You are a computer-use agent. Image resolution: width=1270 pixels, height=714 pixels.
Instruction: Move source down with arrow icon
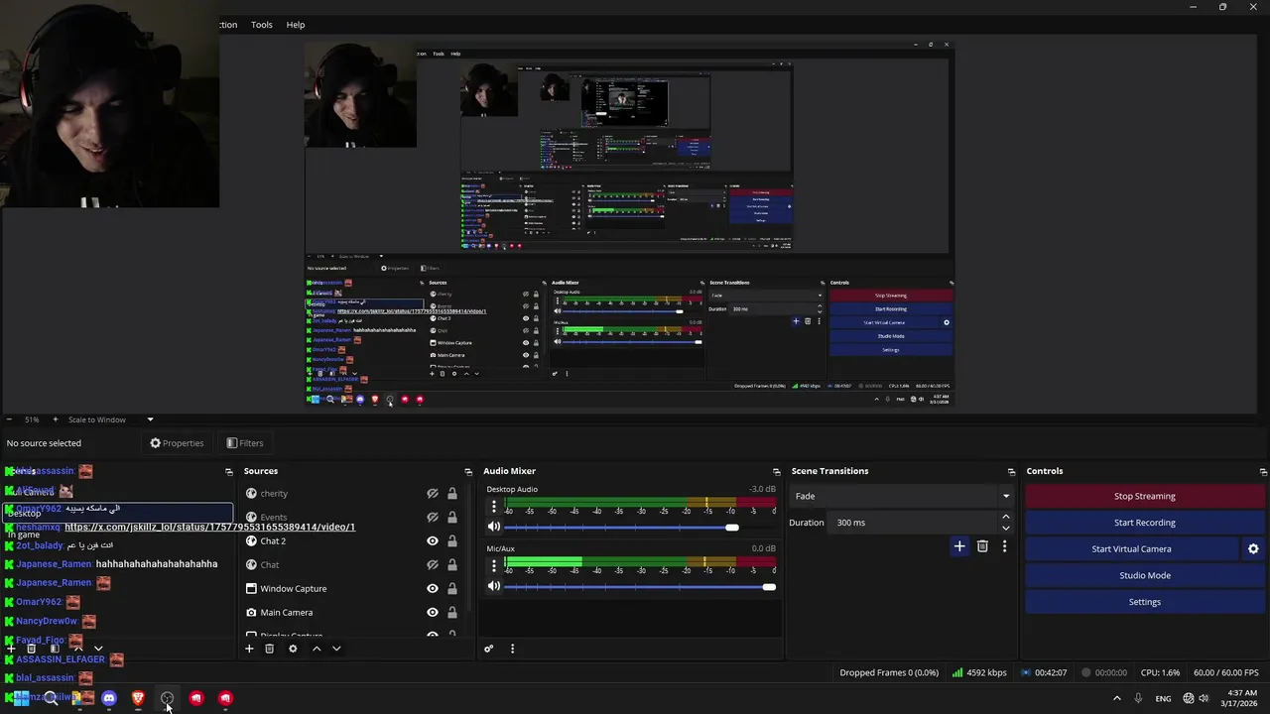336,649
